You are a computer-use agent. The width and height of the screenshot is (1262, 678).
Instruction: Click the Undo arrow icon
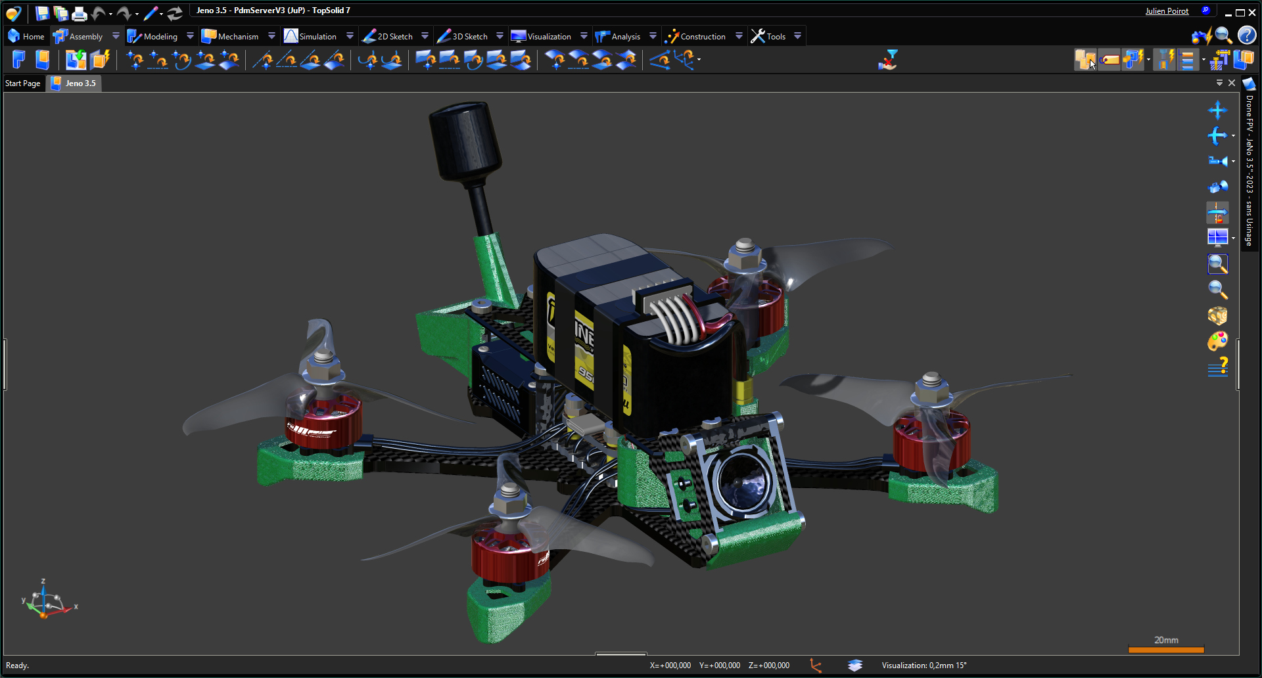[99, 13]
